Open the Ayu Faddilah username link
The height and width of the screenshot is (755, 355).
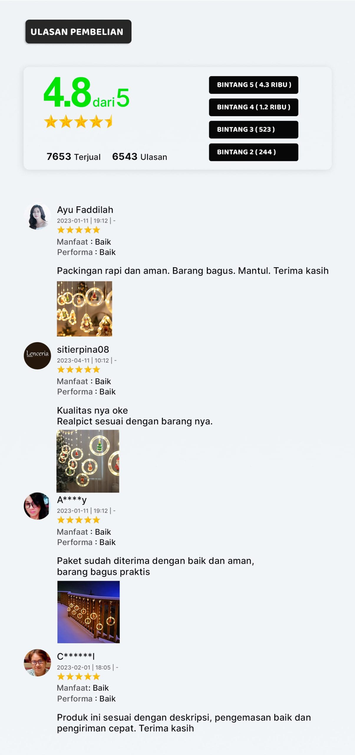[x=85, y=210]
